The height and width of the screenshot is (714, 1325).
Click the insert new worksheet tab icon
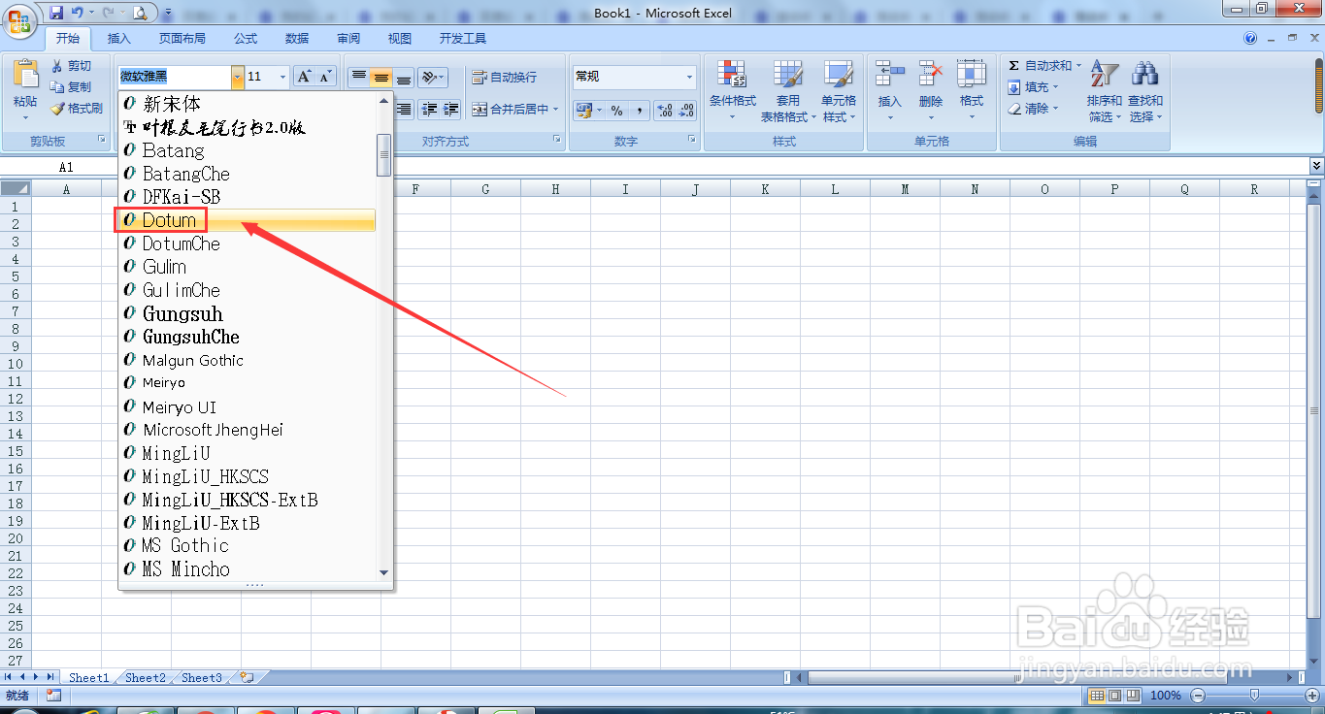(247, 677)
